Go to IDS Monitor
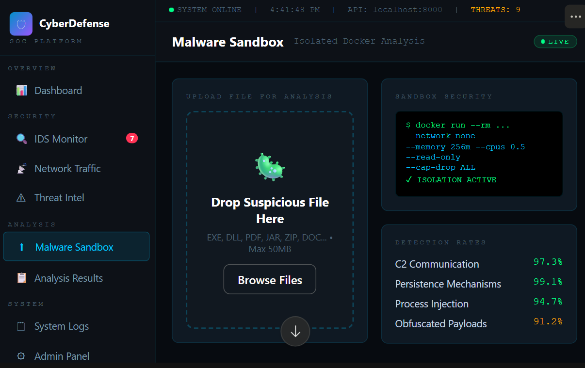The width and height of the screenshot is (585, 368). pyautogui.click(x=77, y=139)
